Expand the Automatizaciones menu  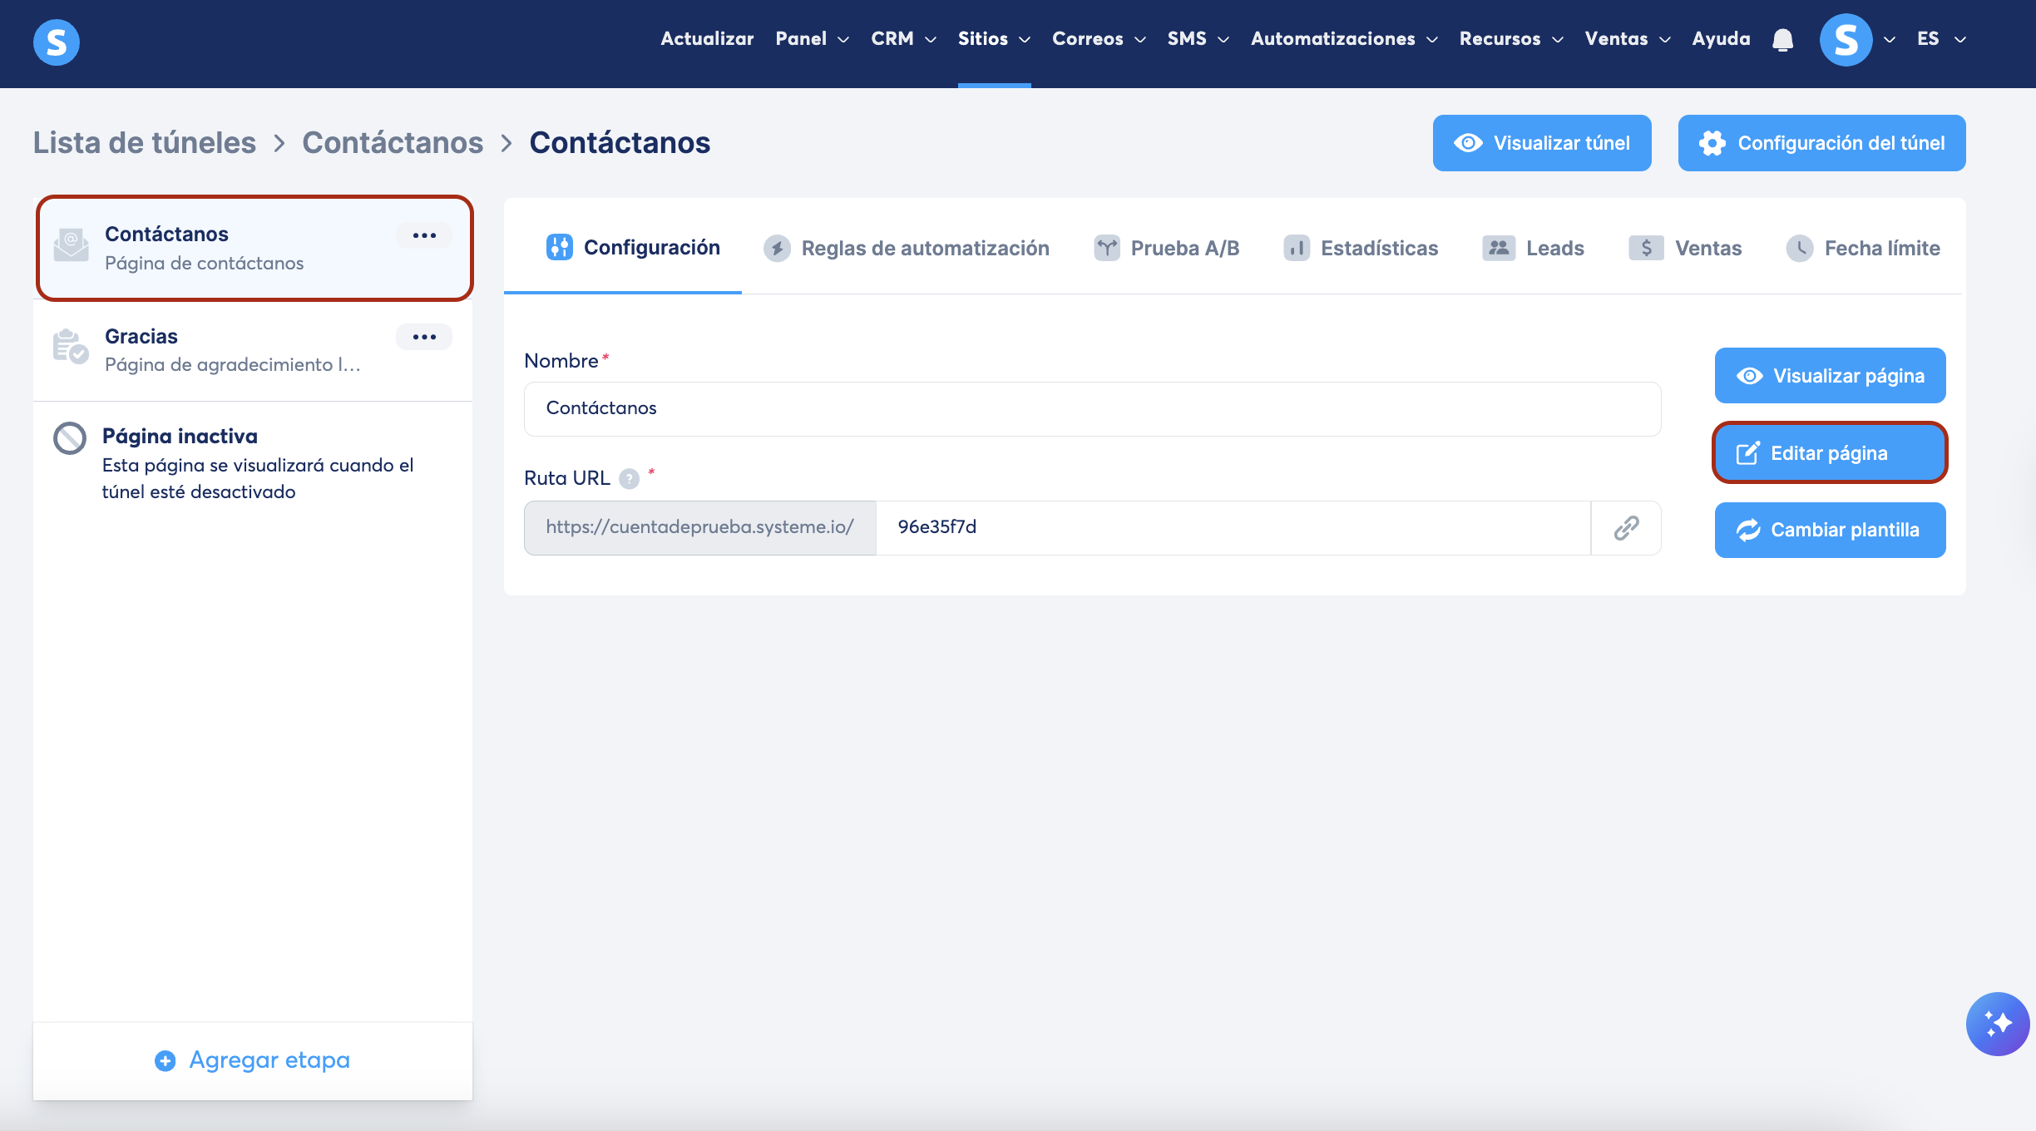tap(1343, 39)
